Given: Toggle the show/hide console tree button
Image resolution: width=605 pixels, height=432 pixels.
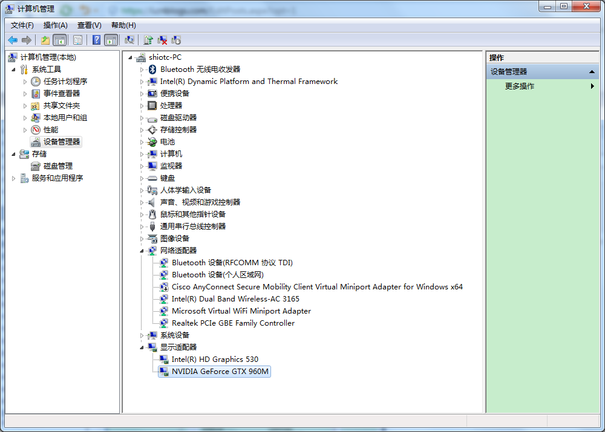Looking at the screenshot, I should (60, 40).
